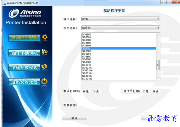Image resolution: width=180 pixels, height=127 pixels.
Task: Select SK-8010II in the model list
Action: [119, 68]
